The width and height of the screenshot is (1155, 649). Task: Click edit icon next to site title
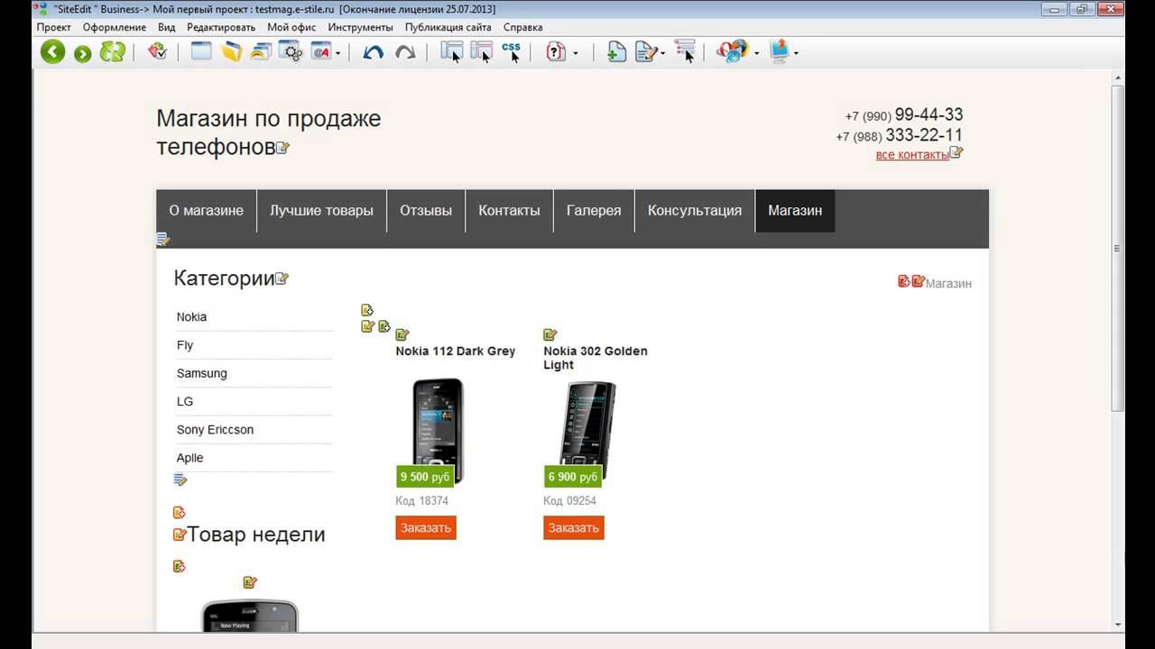click(x=282, y=148)
